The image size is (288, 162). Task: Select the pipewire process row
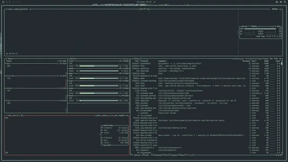206,150
